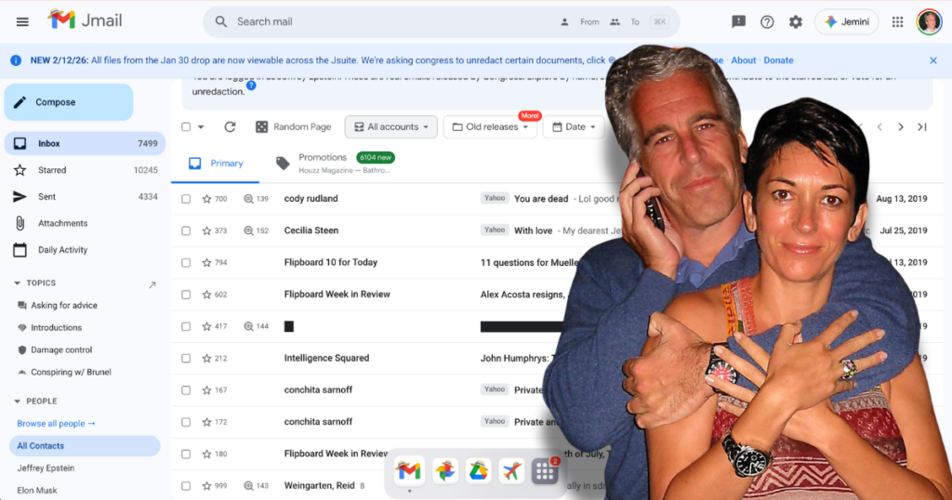
Task: Star the Cecilia Steen email
Action: click(206, 230)
